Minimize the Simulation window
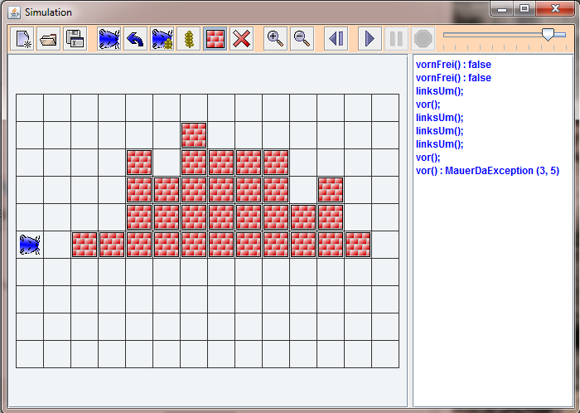The width and height of the screenshot is (580, 413). [x=502, y=9]
